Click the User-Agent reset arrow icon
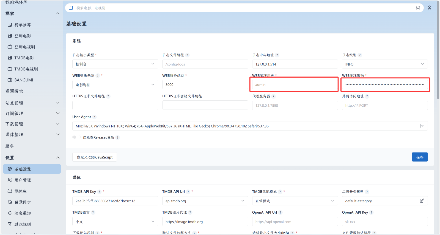The image size is (440, 235). point(422,126)
